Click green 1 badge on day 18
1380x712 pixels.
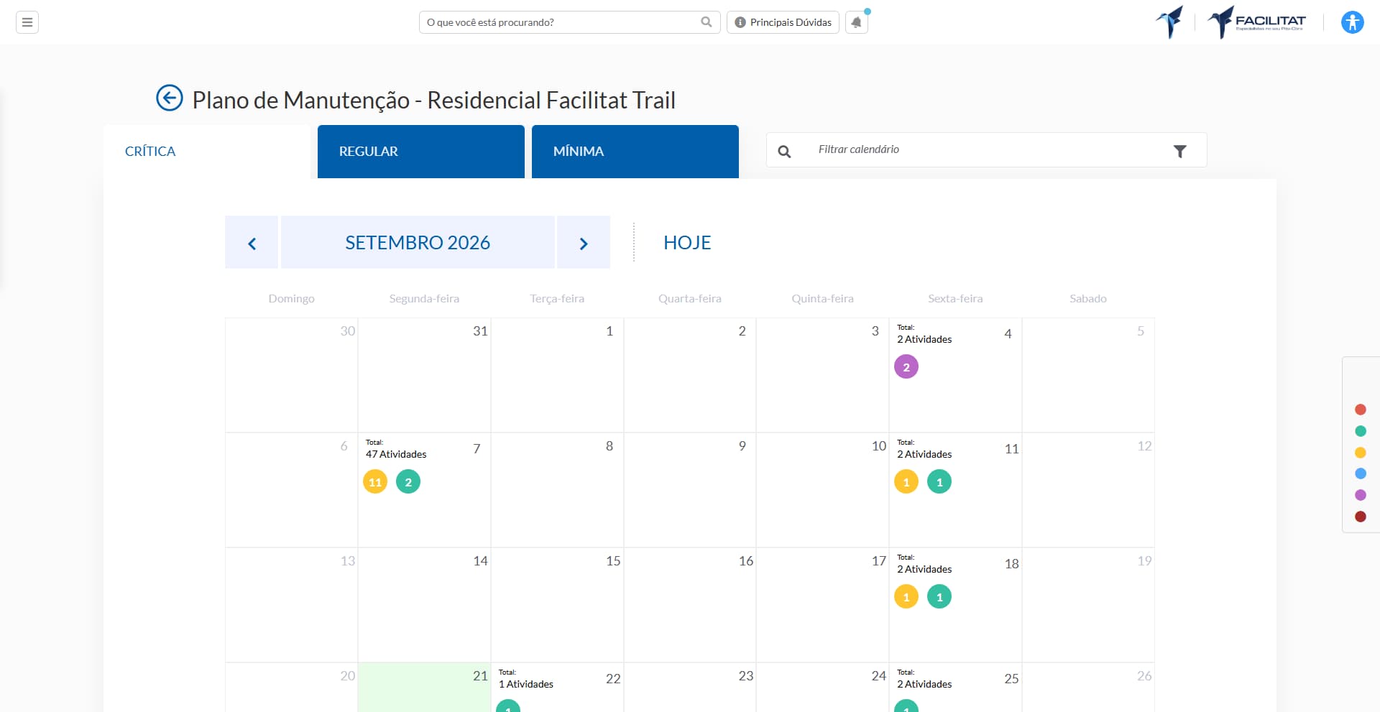pyautogui.click(x=939, y=597)
